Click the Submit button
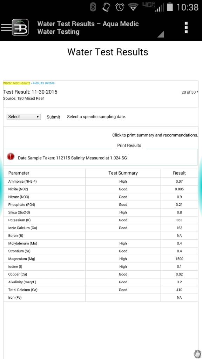This screenshot has height=359, width=202. [53, 117]
